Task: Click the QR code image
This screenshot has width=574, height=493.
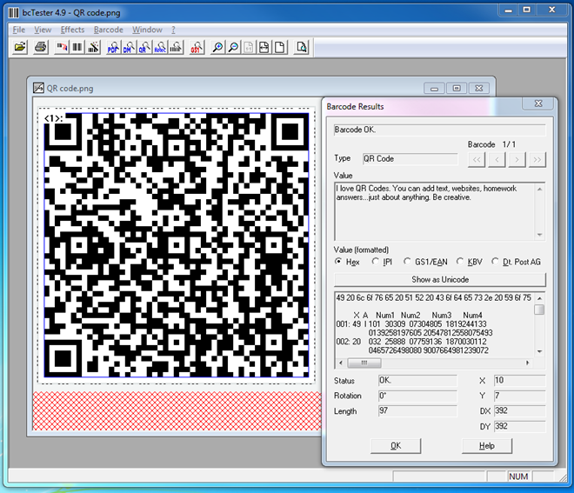Action: (177, 245)
